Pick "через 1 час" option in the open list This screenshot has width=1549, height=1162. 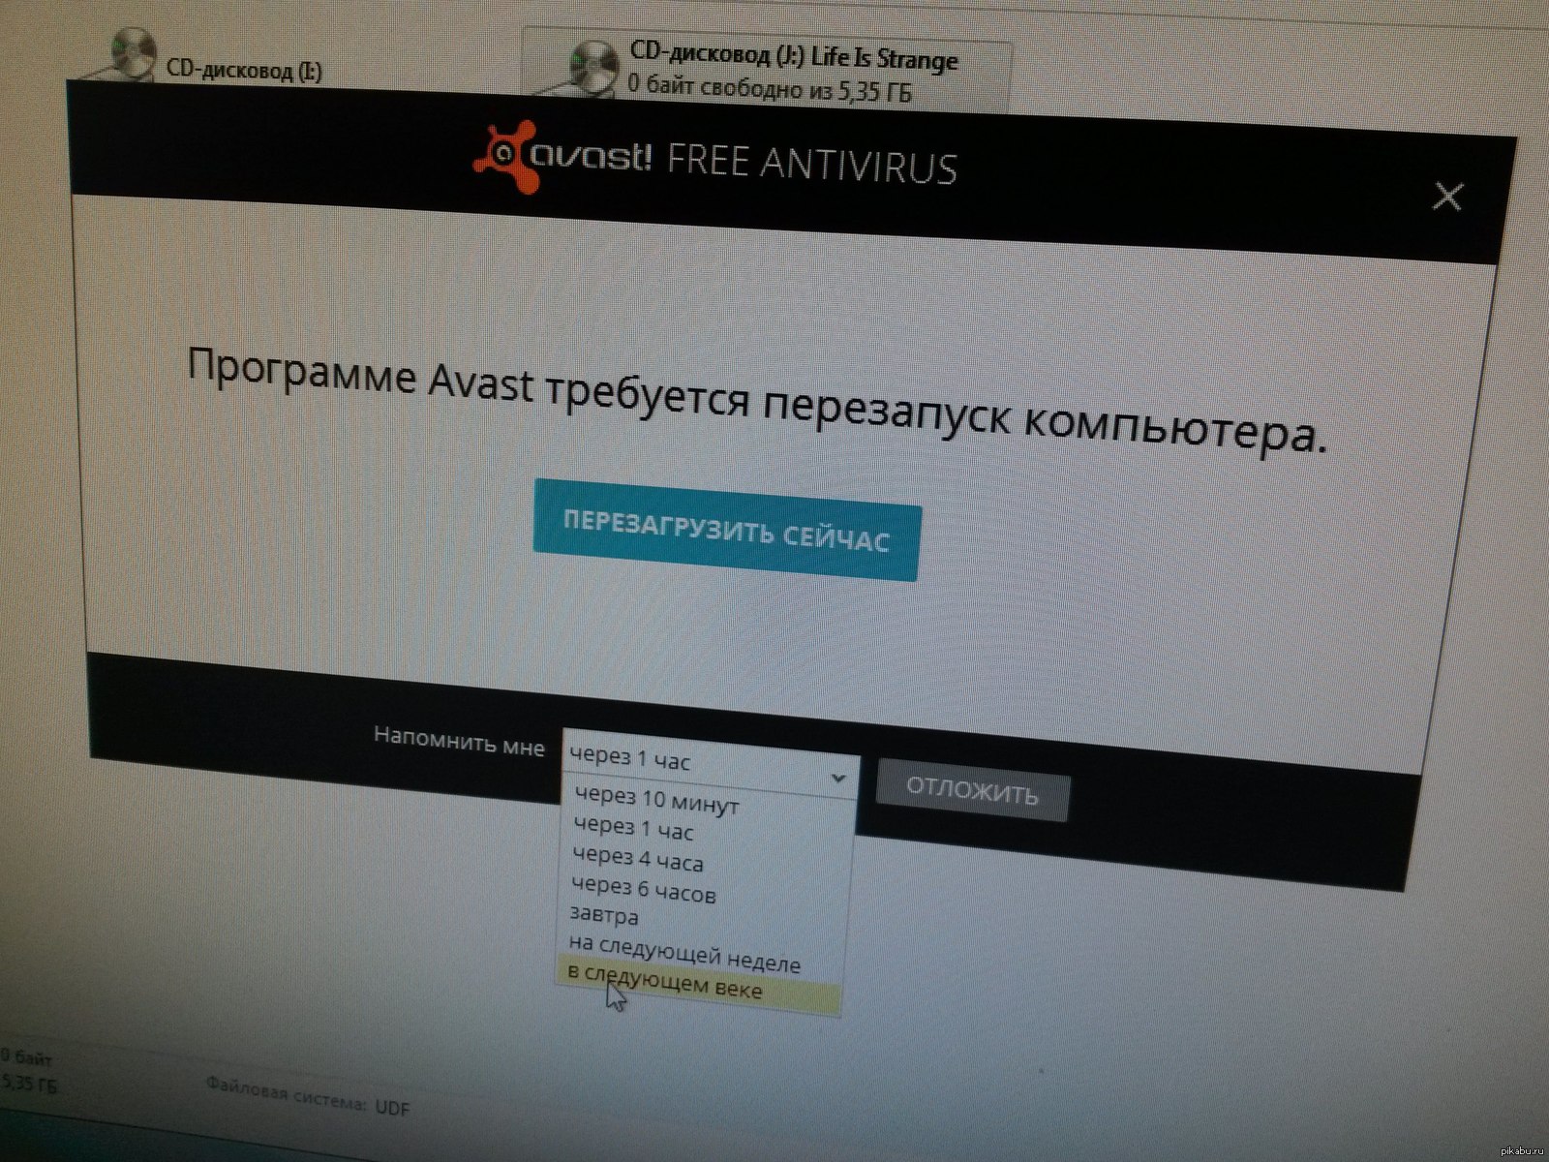634,830
